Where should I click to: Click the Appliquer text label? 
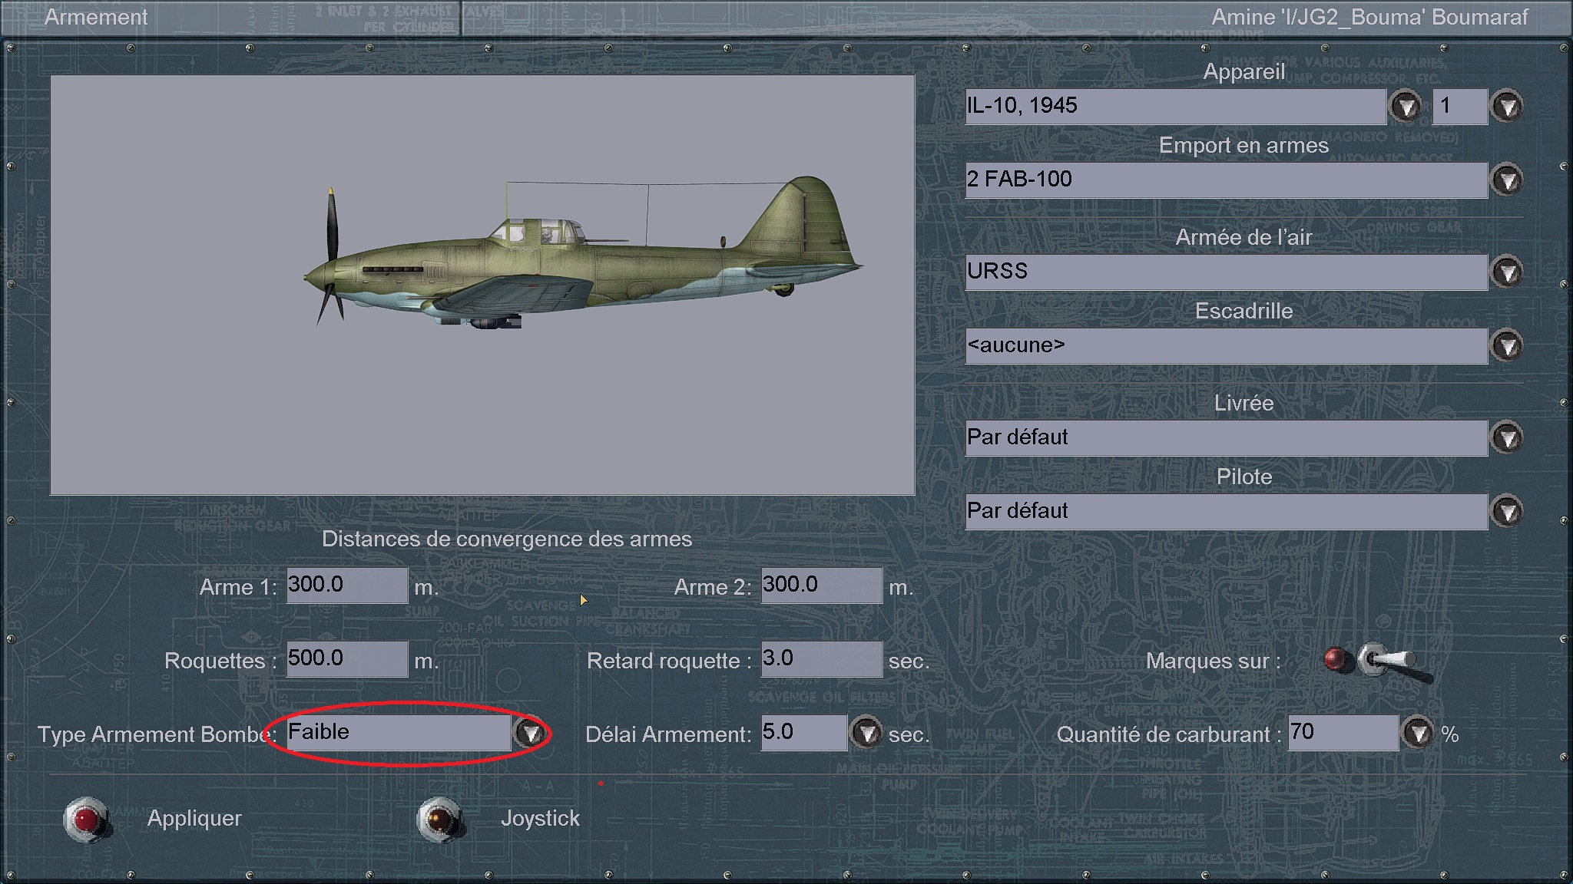pos(194,818)
